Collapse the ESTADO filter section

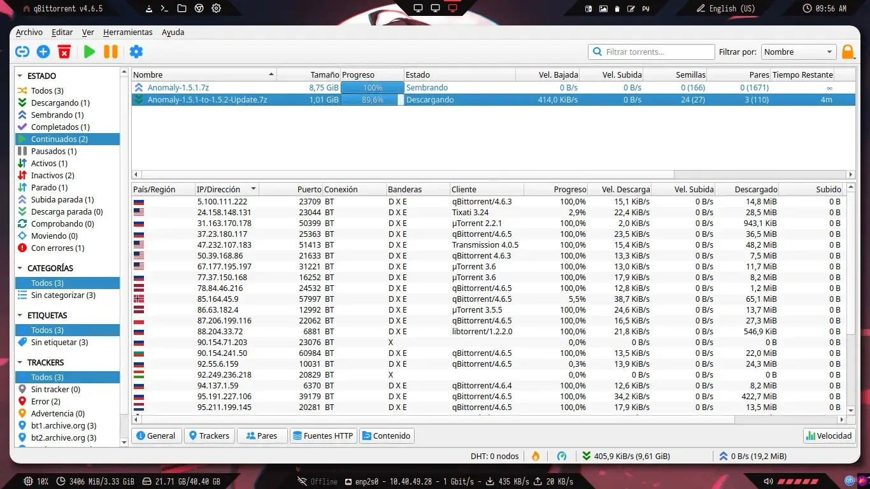click(20, 76)
